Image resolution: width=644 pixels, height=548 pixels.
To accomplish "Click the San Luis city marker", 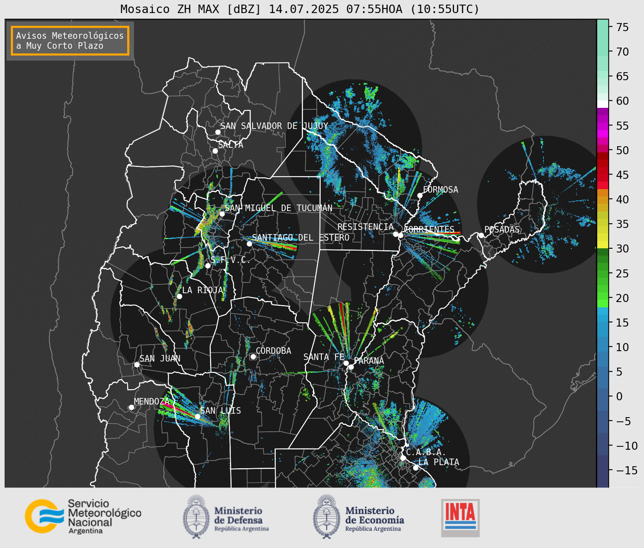I will coord(197,416).
